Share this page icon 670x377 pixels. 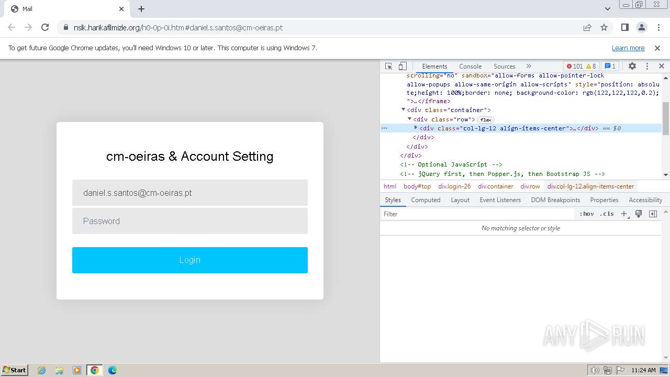click(x=587, y=28)
